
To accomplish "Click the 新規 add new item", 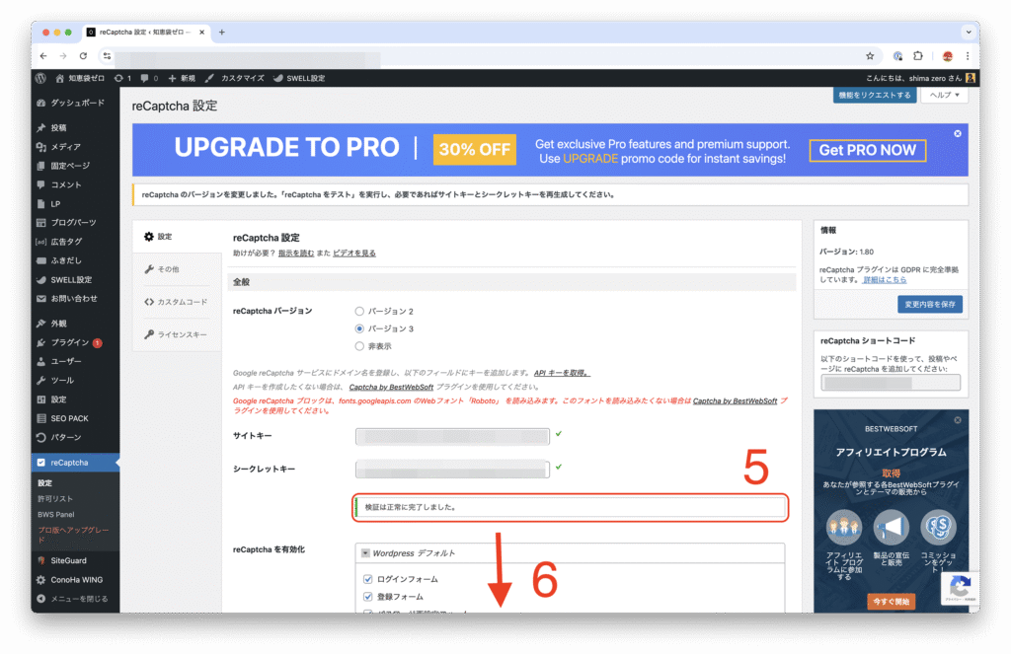I will pos(182,78).
